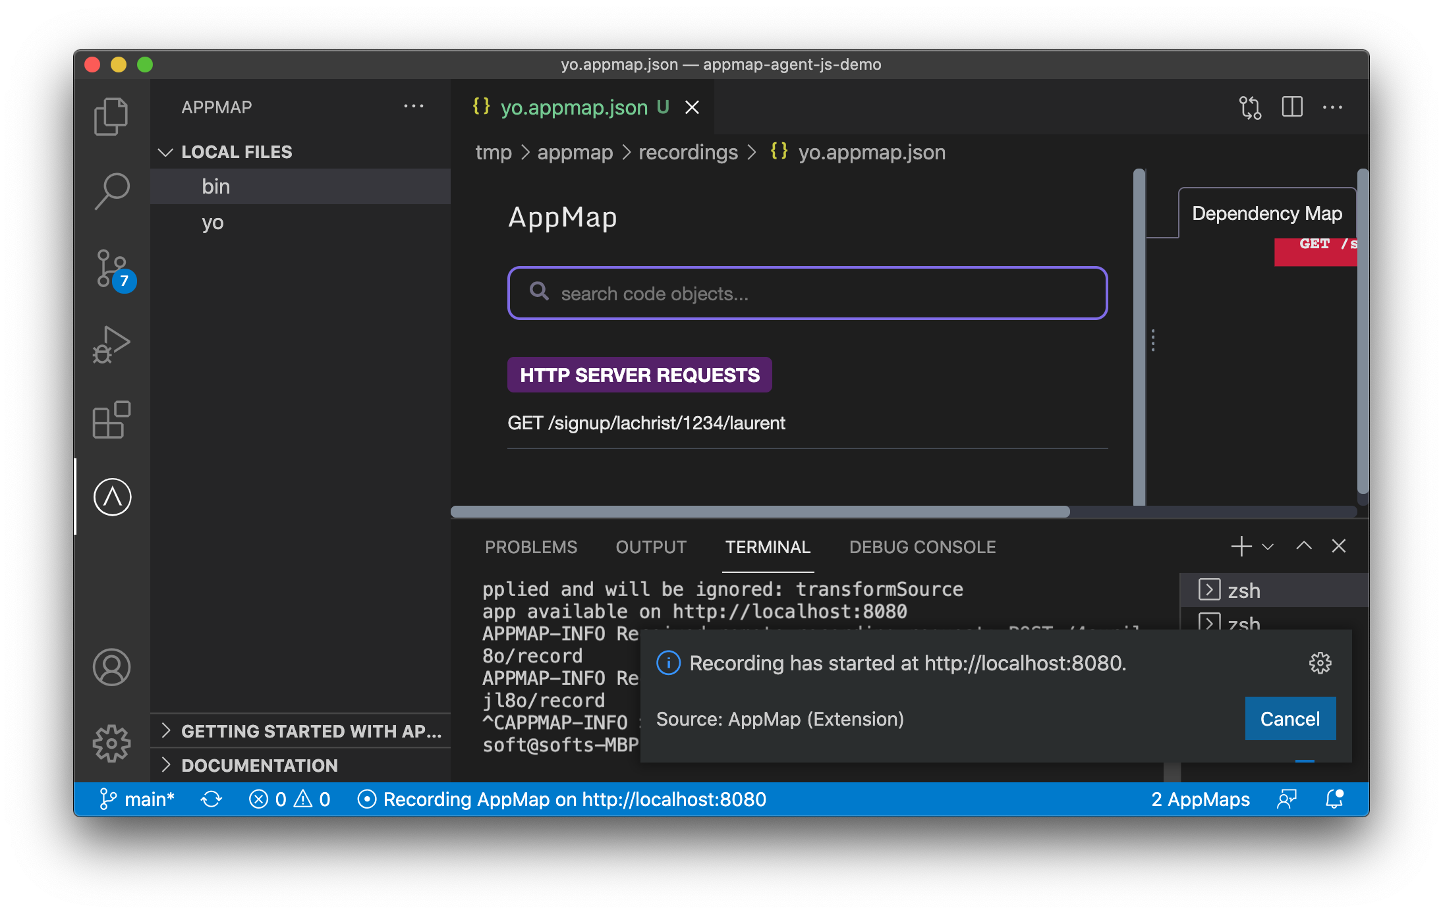Open the AppMap view from the activity bar
Screen dimensions: 1443x914
click(112, 497)
